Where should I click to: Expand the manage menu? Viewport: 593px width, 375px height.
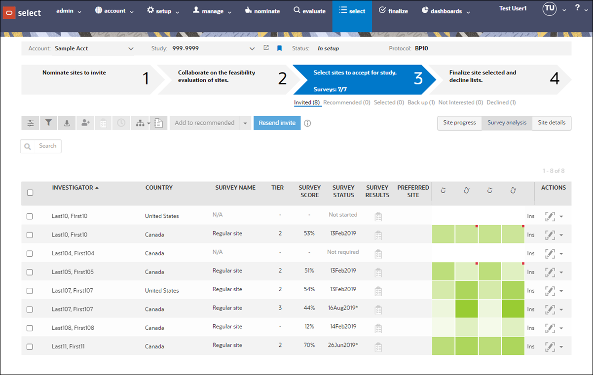pos(213,11)
